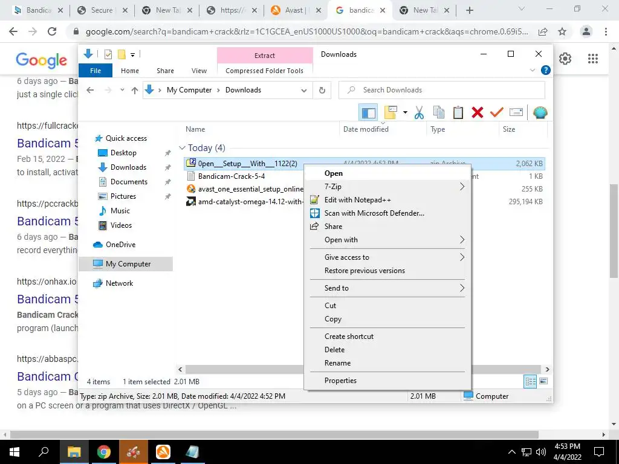Viewport: 619px width, 464px height.
Task: Choose Restore previous versions
Action: [x=387, y=271]
